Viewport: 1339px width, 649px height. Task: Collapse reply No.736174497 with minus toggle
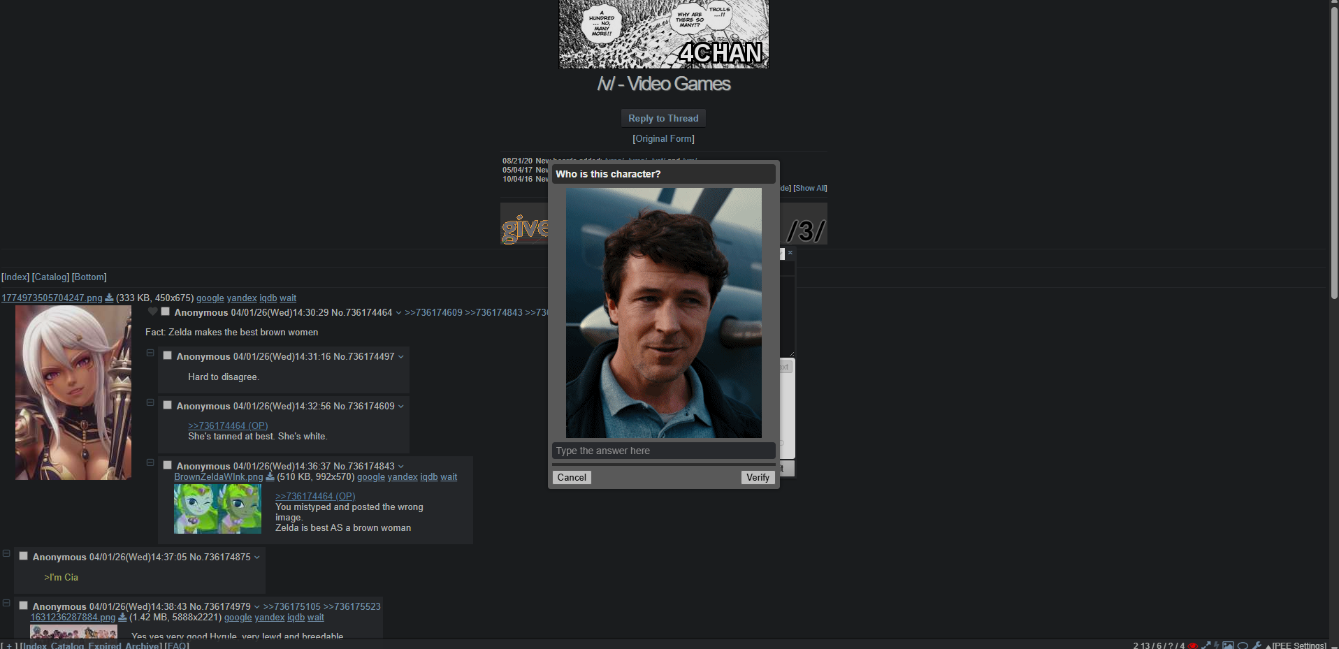point(150,353)
